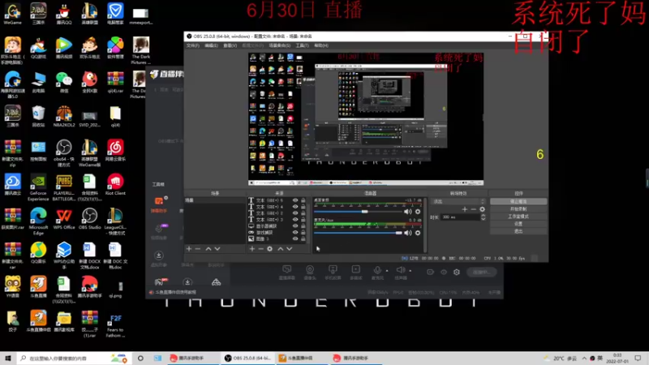Screen dimensions: 649x365
Task: Open Riot Client desktop icon
Action: [115, 185]
